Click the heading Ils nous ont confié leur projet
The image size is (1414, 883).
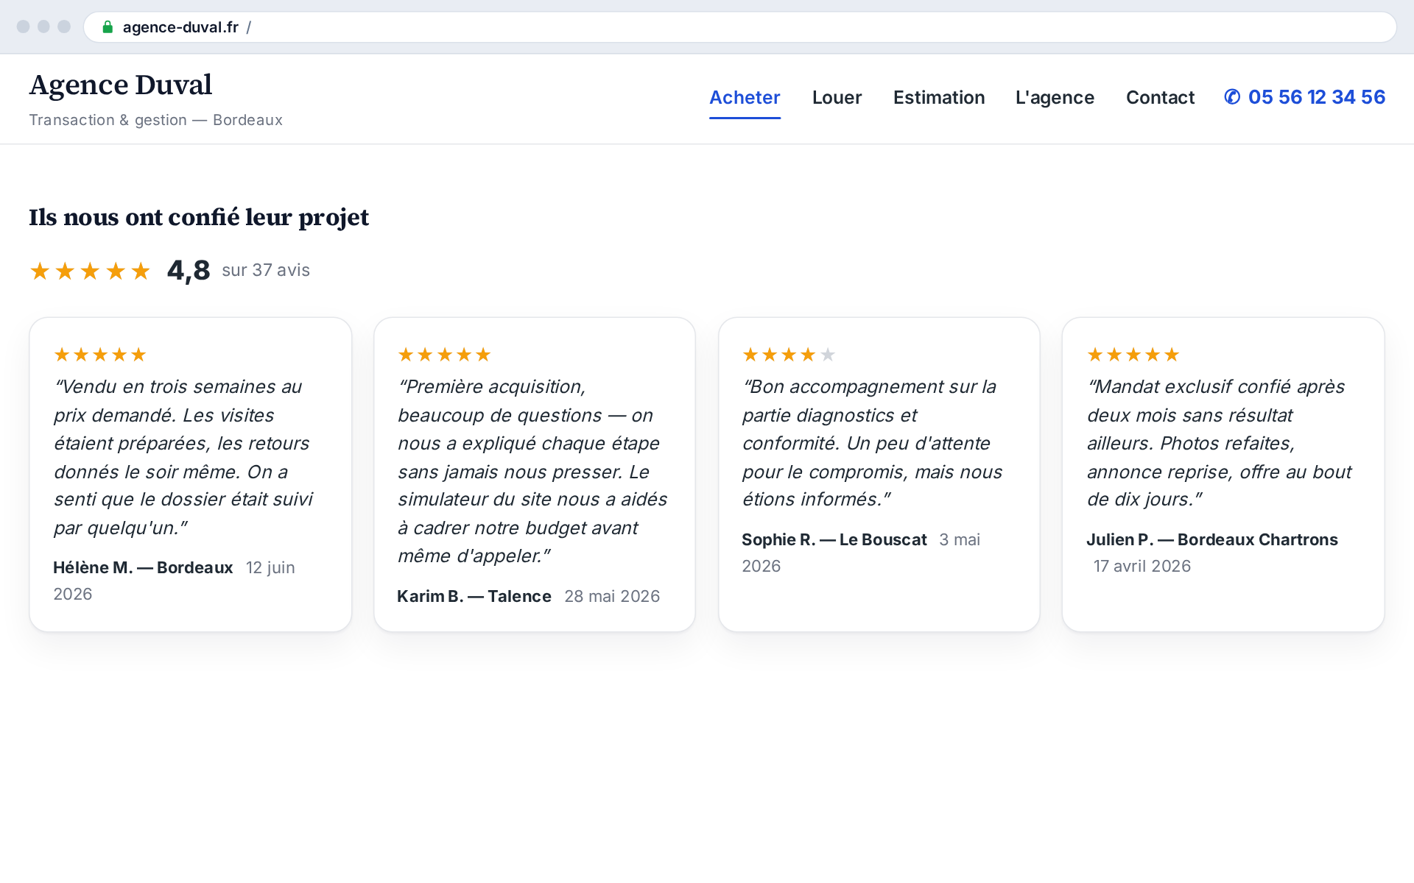[x=199, y=217]
